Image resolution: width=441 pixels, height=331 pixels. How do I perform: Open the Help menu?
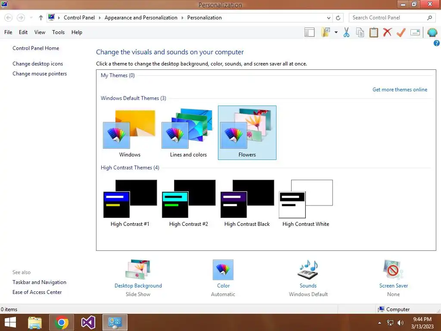pyautogui.click(x=77, y=32)
